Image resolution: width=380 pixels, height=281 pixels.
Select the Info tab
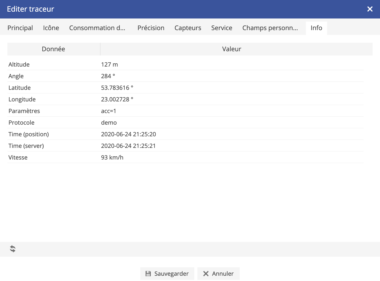316,28
